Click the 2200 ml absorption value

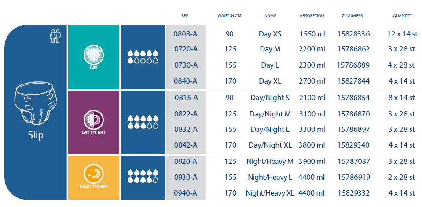[x=312, y=49]
